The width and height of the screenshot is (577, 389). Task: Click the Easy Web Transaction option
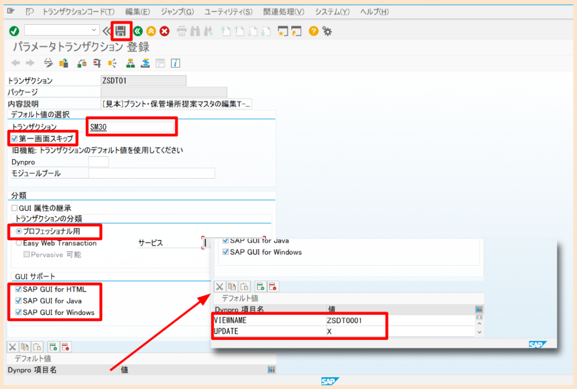pos(19,244)
